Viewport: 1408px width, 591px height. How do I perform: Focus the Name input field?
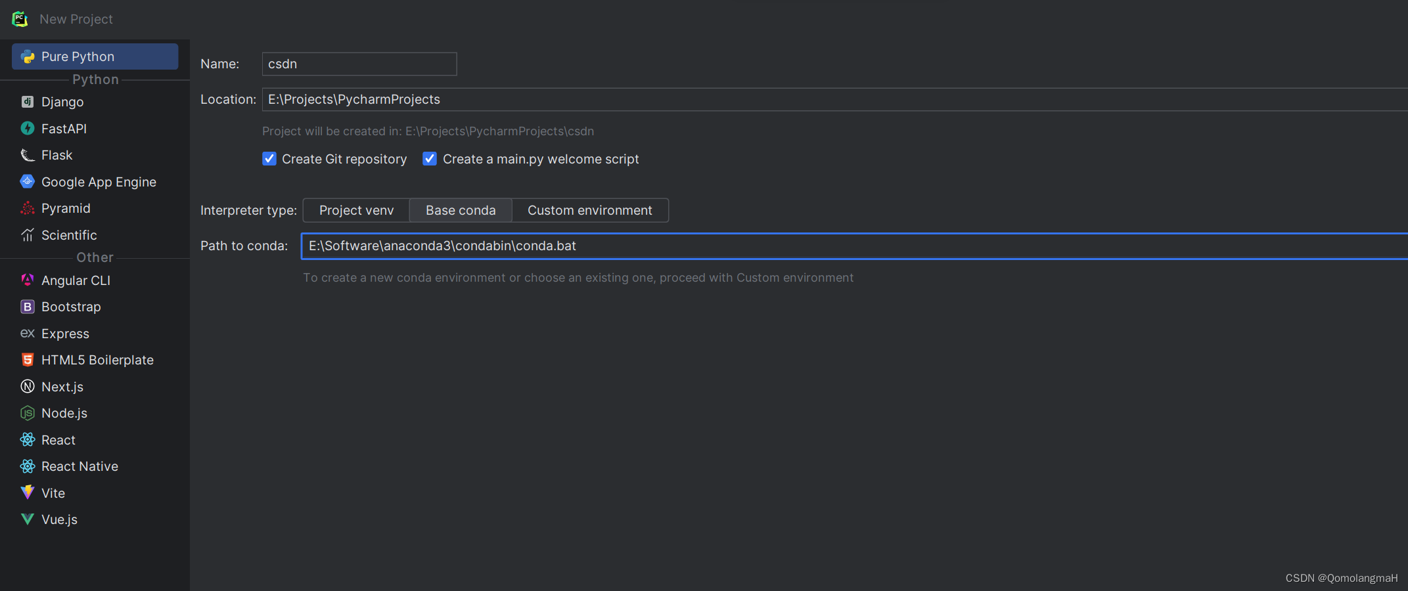359,64
